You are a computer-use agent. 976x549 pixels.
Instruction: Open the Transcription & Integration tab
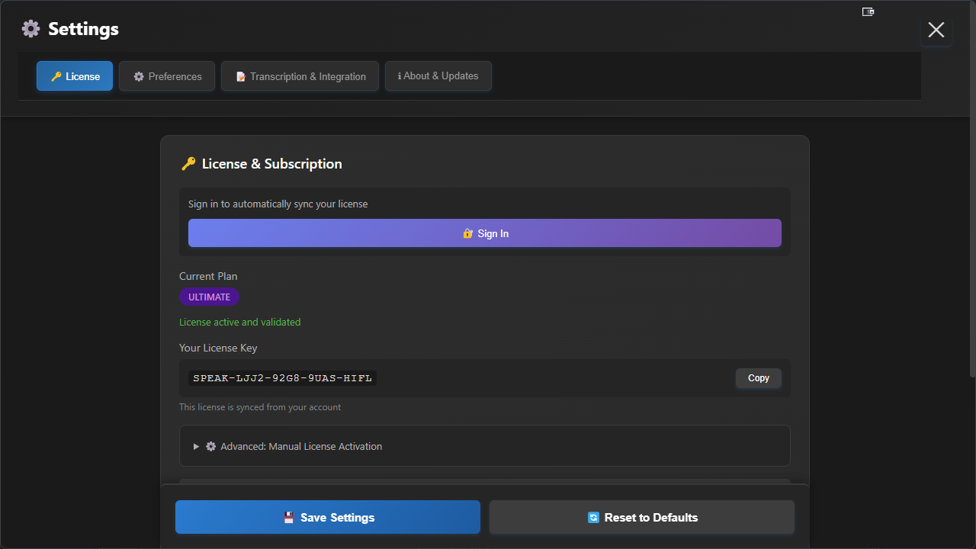[300, 76]
